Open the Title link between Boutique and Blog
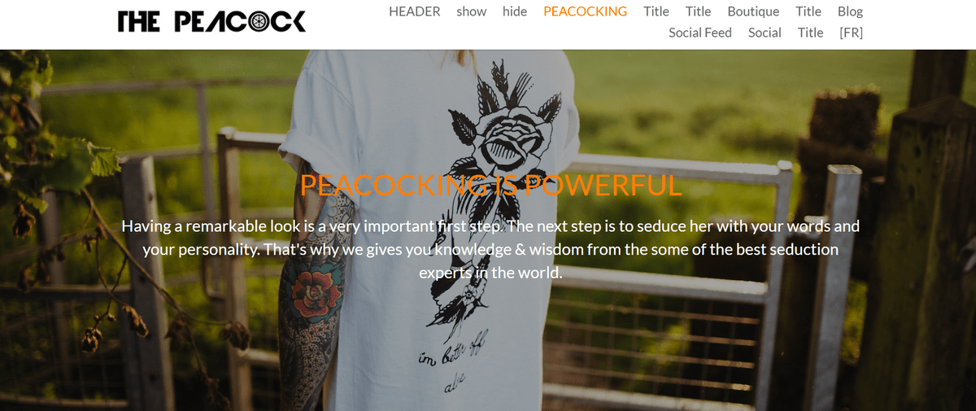This screenshot has width=976, height=411. pyautogui.click(x=808, y=11)
